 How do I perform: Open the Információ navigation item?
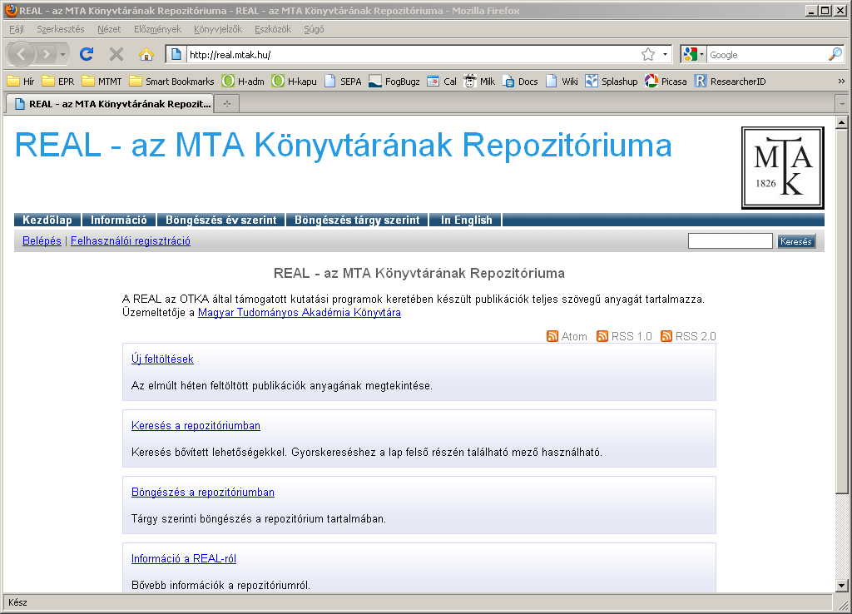click(x=118, y=220)
